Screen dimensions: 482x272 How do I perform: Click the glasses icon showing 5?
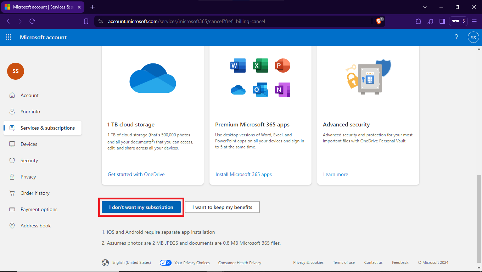coord(458,21)
